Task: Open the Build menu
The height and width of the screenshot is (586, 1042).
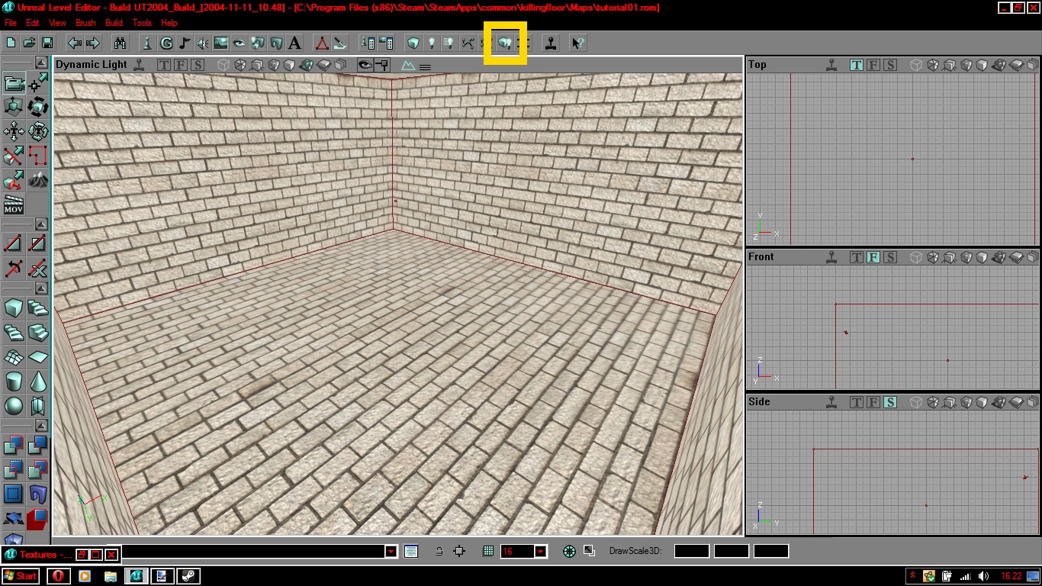Action: click(114, 23)
